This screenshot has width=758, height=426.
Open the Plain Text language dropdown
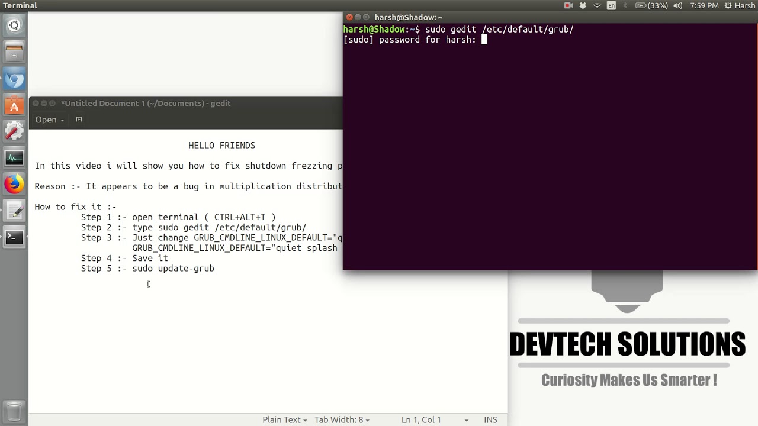(285, 419)
